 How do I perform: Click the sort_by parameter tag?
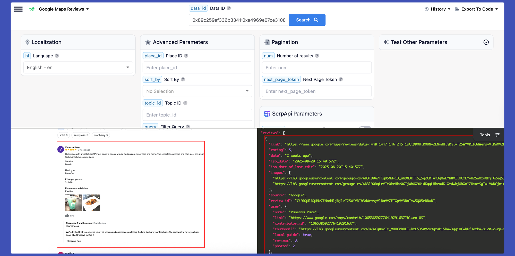tap(152, 79)
